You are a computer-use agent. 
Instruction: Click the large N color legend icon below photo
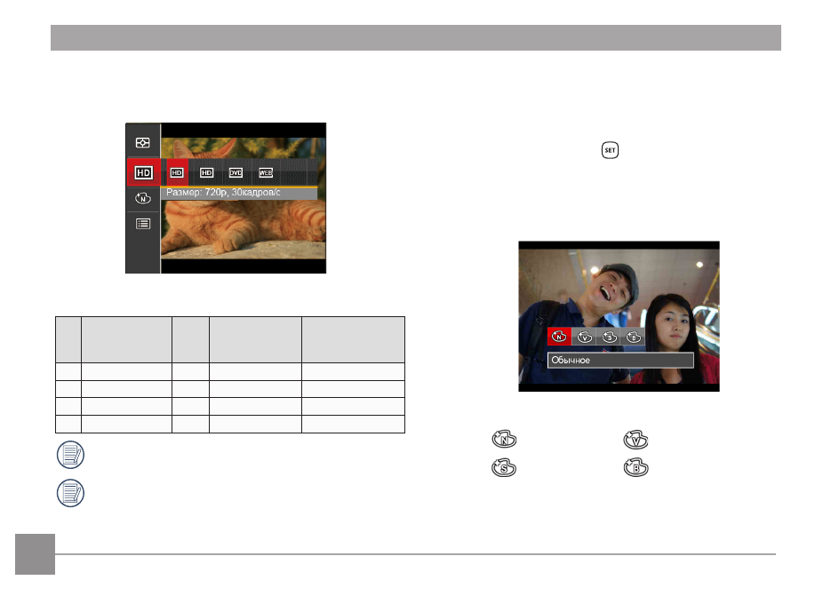tap(504, 439)
